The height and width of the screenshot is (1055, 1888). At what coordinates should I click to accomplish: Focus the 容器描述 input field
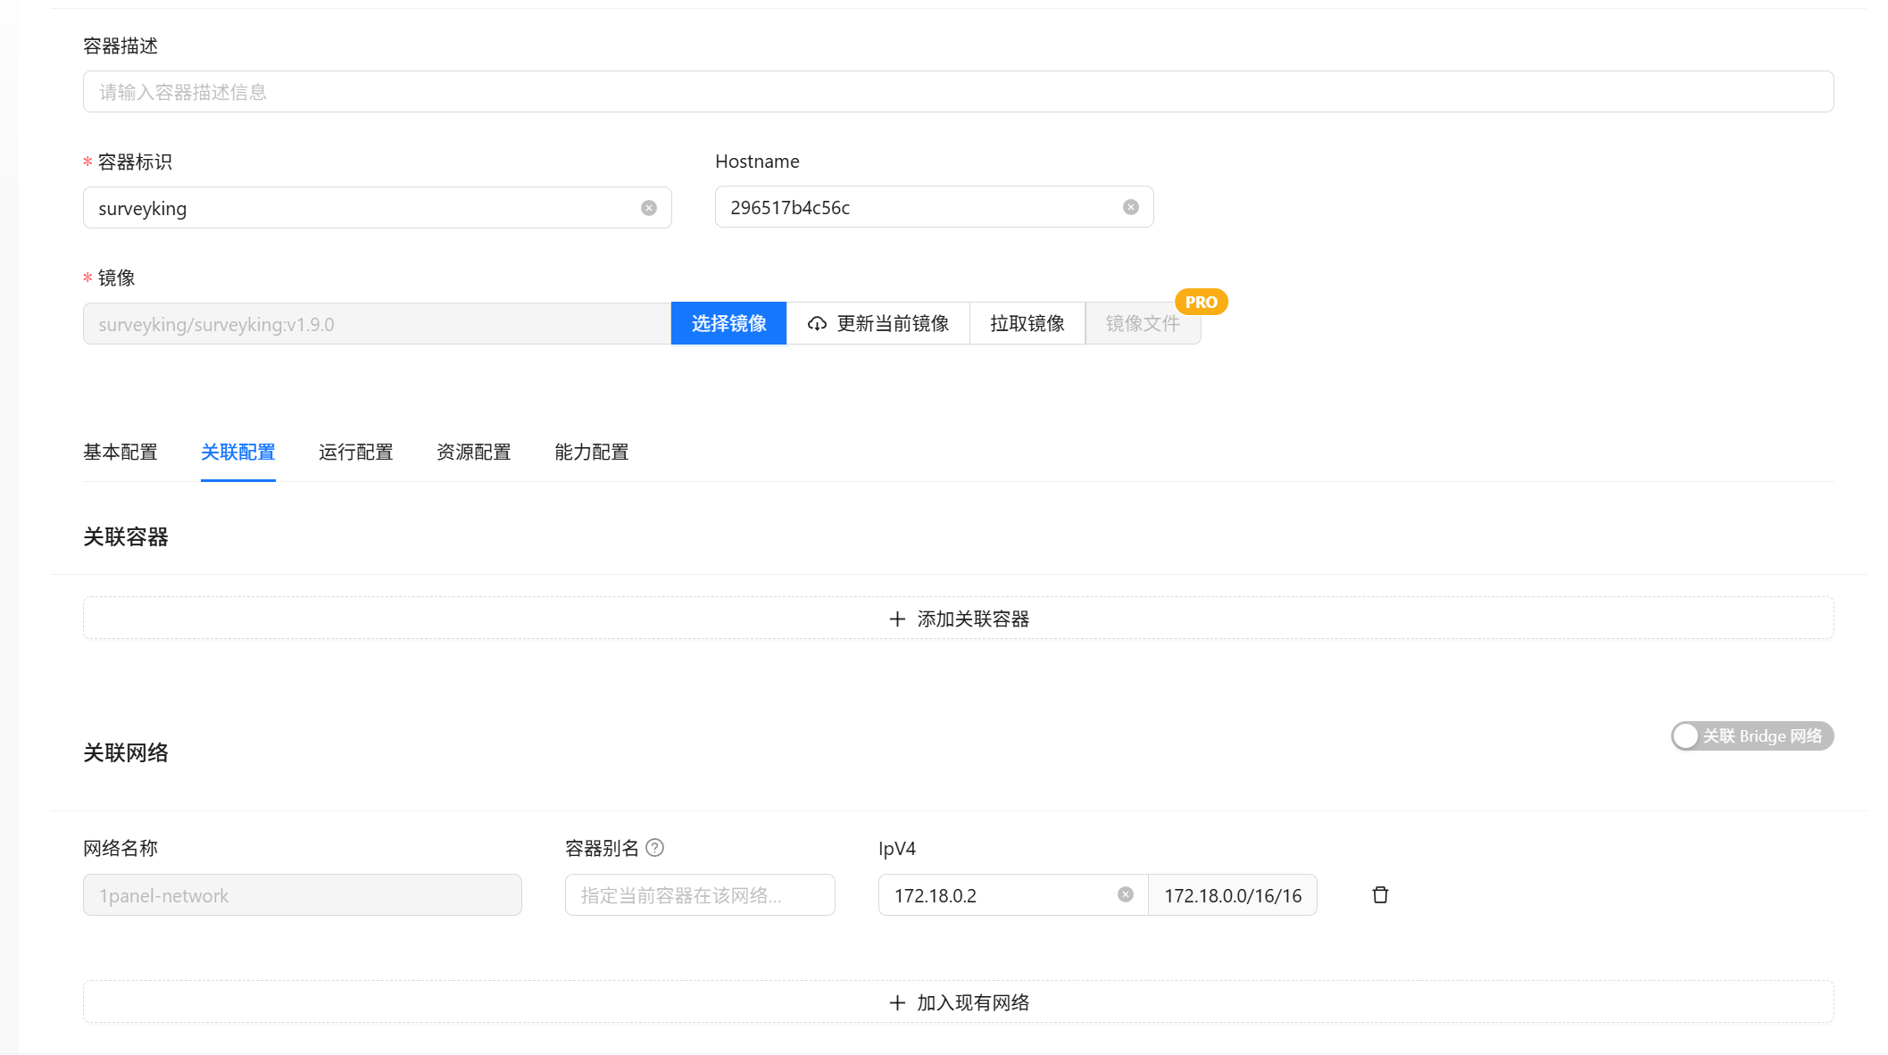coord(957,92)
